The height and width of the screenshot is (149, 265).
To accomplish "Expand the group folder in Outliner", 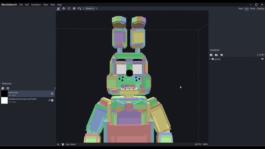I will pos(210,59).
